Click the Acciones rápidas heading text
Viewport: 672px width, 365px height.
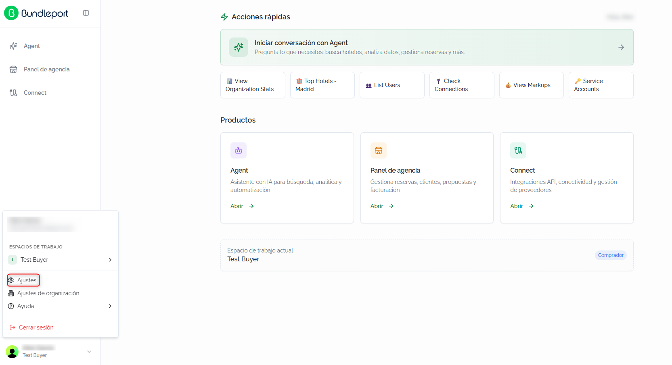coord(261,17)
